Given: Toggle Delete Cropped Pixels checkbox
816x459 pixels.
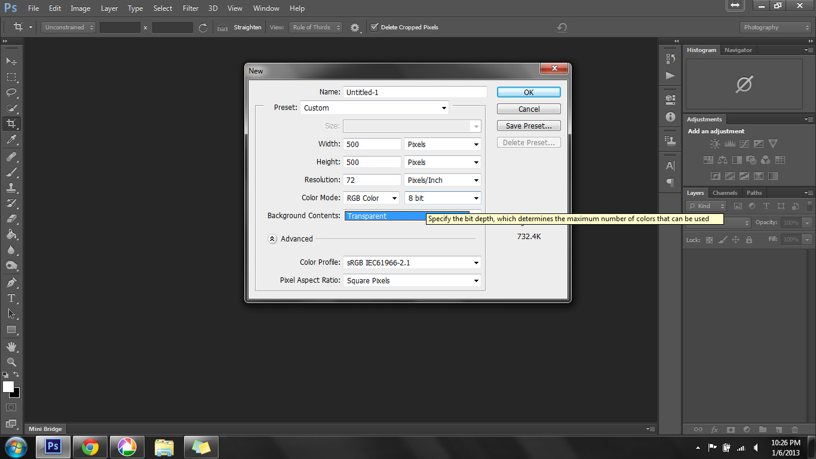Looking at the screenshot, I should [375, 27].
